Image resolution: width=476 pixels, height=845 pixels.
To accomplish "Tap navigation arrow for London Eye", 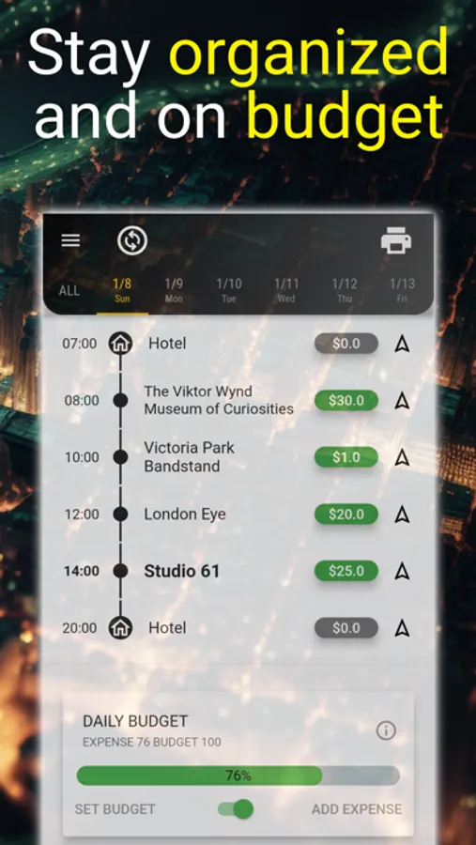I will click(402, 515).
